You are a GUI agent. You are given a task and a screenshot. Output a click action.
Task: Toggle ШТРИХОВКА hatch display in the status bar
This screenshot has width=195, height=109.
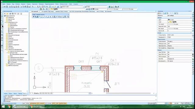63,103
